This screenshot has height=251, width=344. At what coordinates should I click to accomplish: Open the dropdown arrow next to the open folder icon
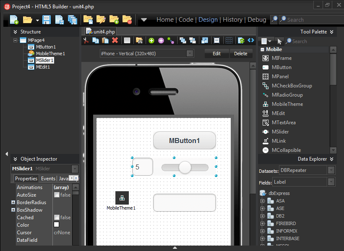pos(37,20)
